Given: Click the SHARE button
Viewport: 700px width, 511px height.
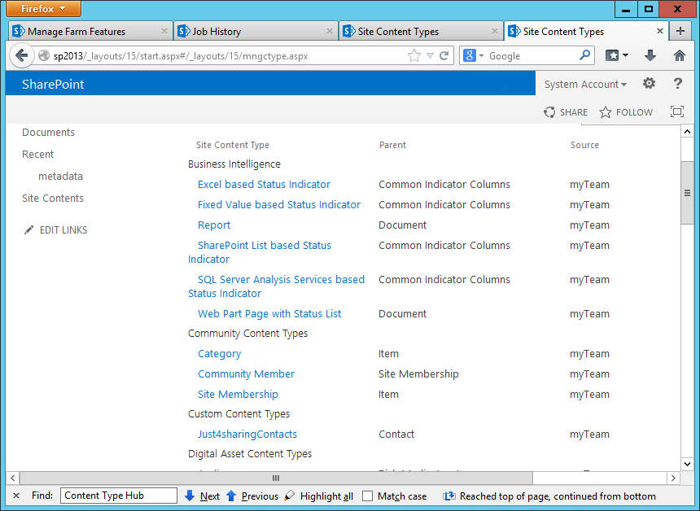Looking at the screenshot, I should (566, 112).
